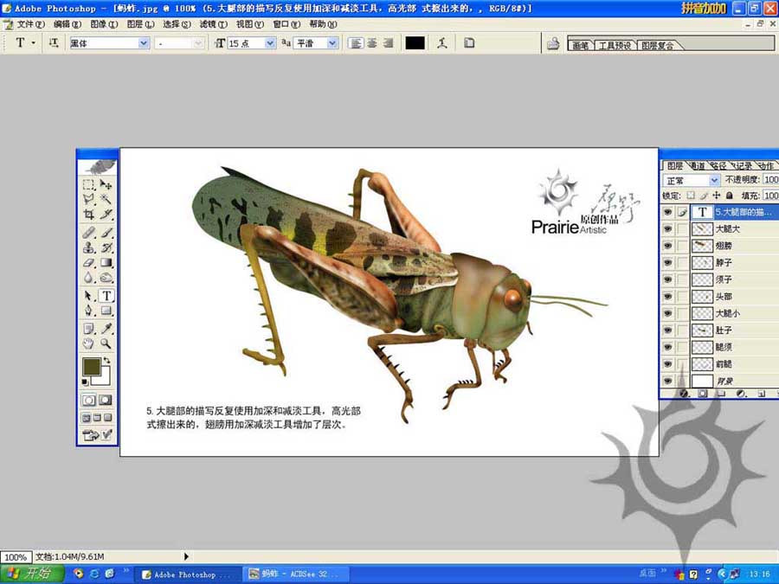779x584 pixels.
Task: Open the font size dropdown 15 点
Action: (x=270, y=43)
